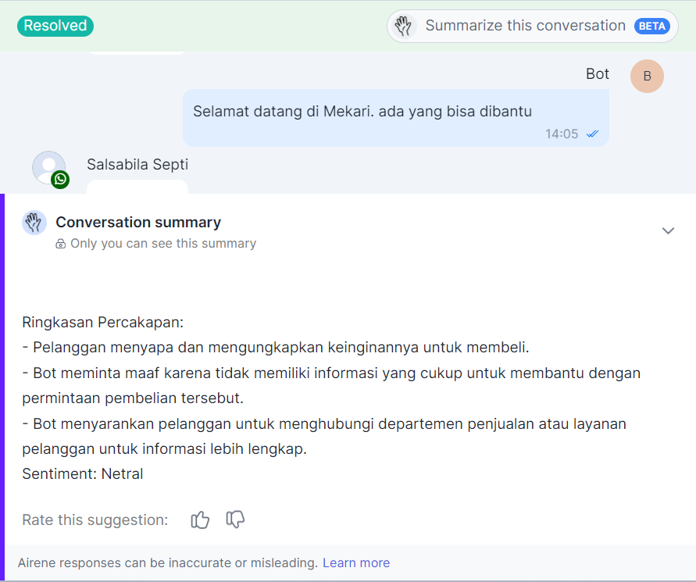Click the Resolved status badge
696x582 pixels.
pos(55,26)
